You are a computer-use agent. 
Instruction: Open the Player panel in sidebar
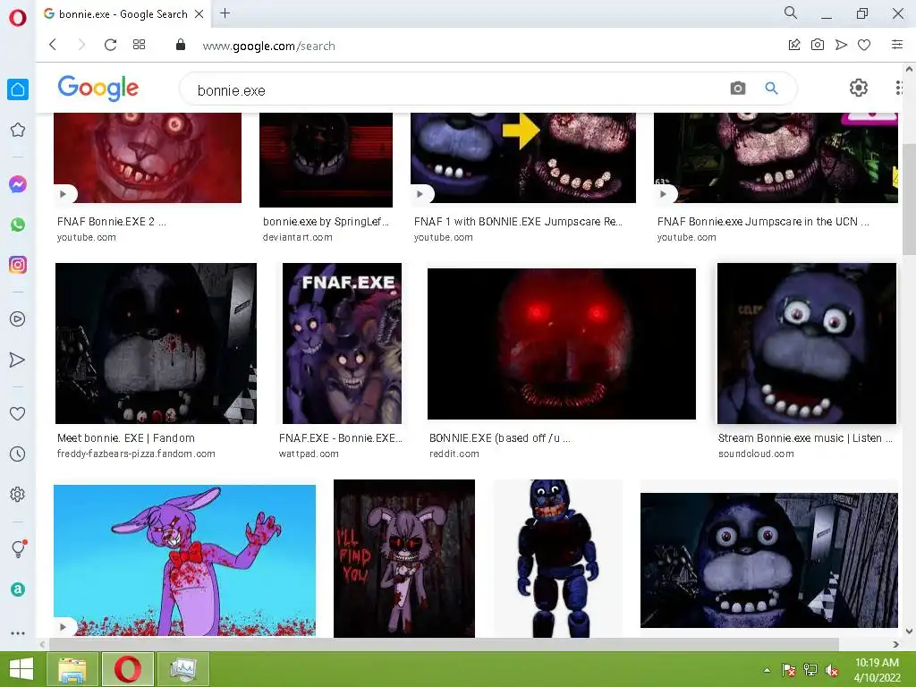click(x=18, y=319)
